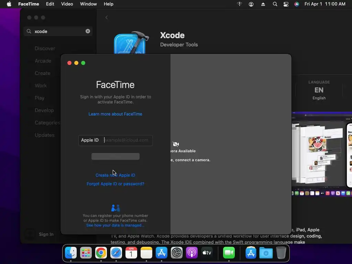Select Create in App Store sidebar

click(x=42, y=73)
